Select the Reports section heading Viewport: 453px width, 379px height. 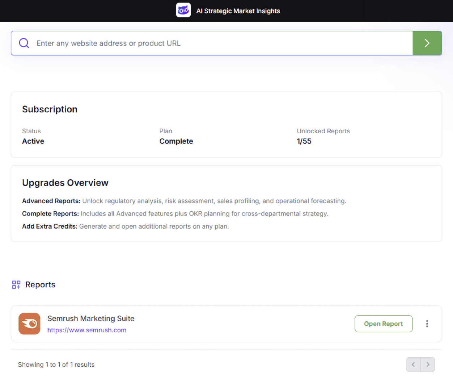(x=40, y=284)
